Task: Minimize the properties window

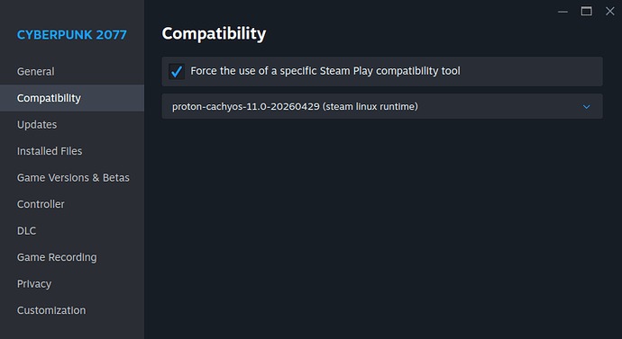Action: click(x=563, y=12)
